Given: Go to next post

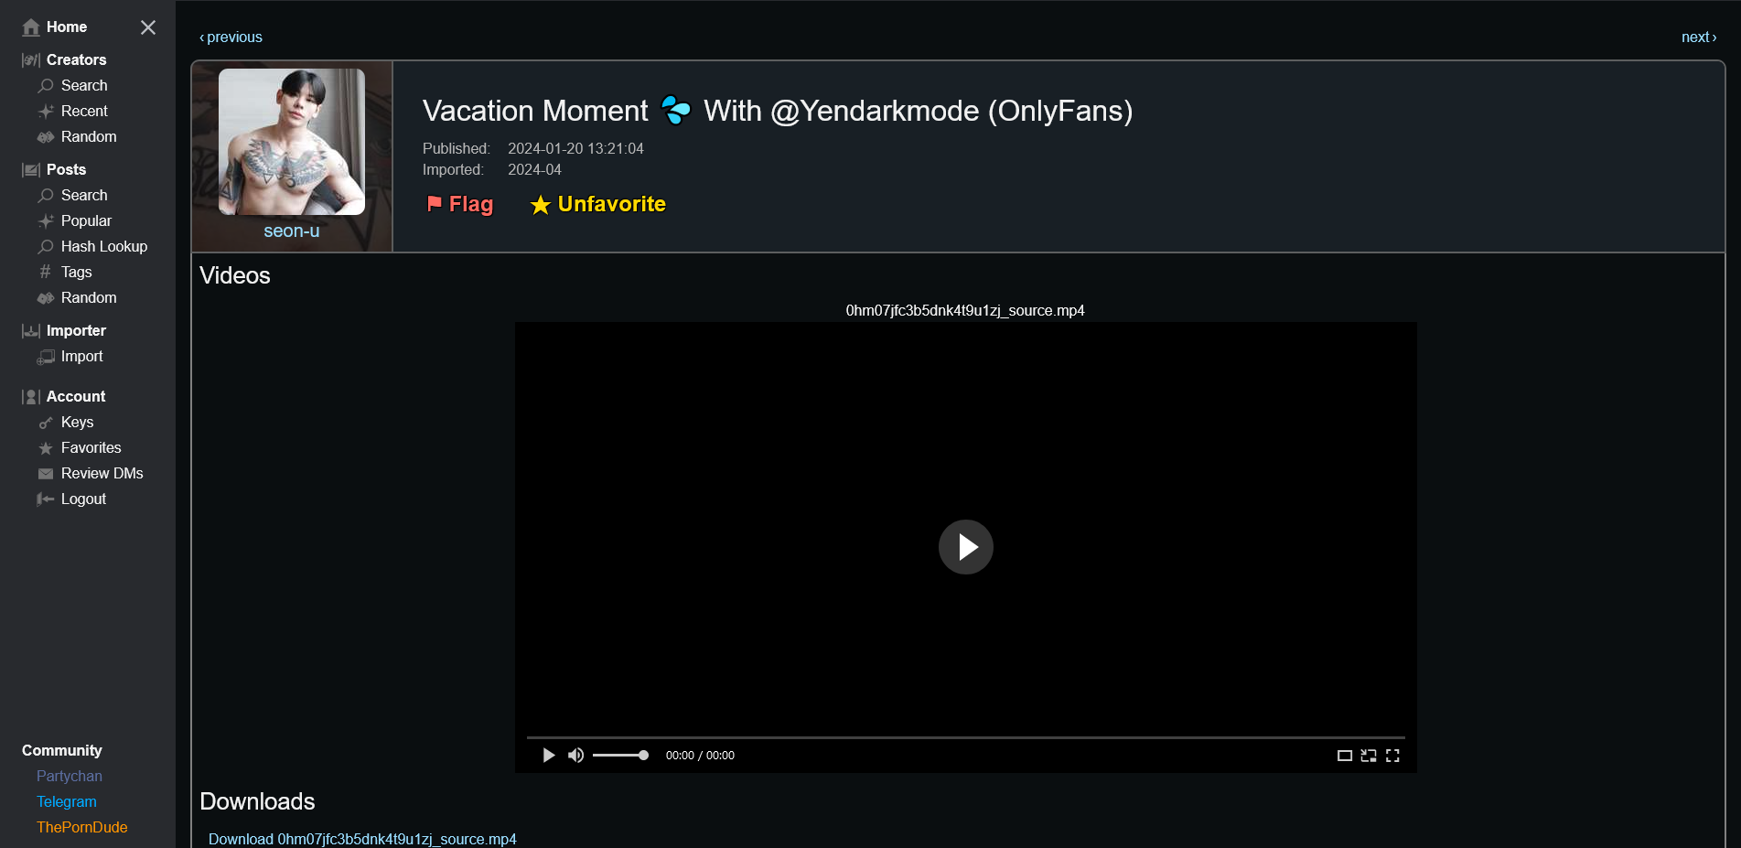Looking at the screenshot, I should pyautogui.click(x=1698, y=38).
